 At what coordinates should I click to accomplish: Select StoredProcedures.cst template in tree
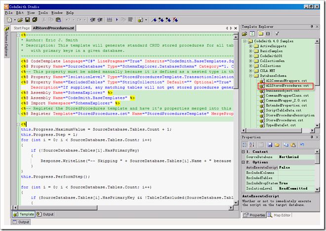(285, 120)
